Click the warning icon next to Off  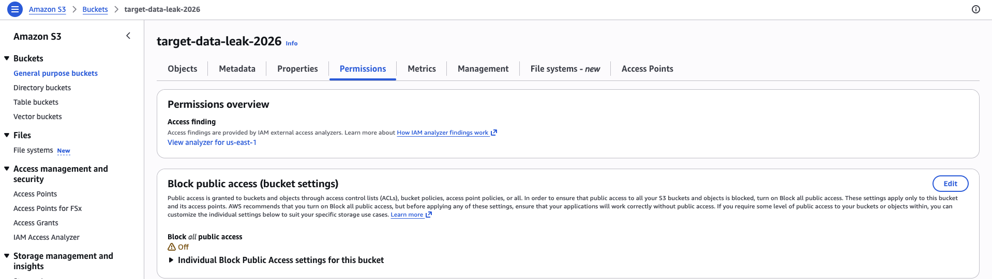(172, 247)
